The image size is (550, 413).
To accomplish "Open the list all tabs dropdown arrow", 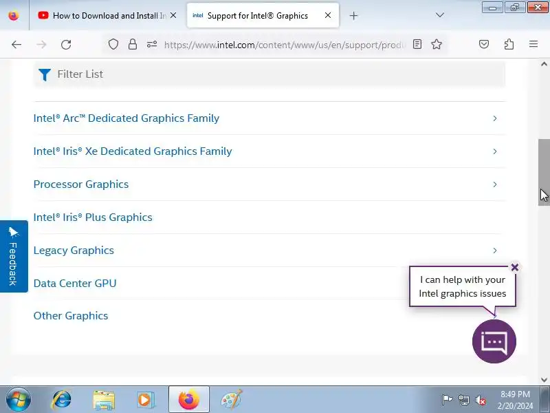I will (439, 15).
